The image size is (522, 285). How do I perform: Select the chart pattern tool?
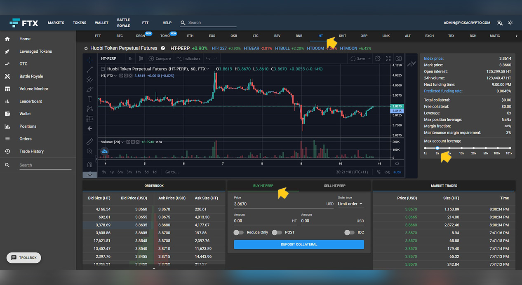[x=89, y=109]
